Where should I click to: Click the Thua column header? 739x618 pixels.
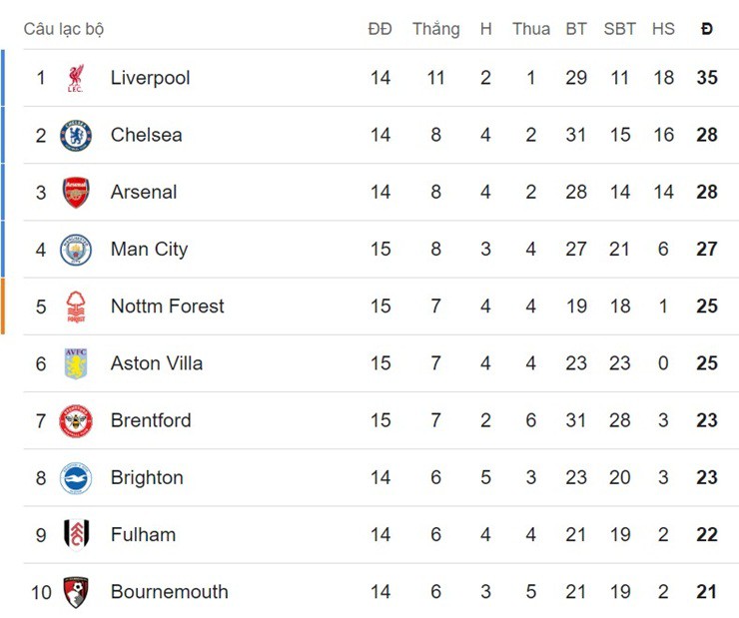tap(531, 29)
